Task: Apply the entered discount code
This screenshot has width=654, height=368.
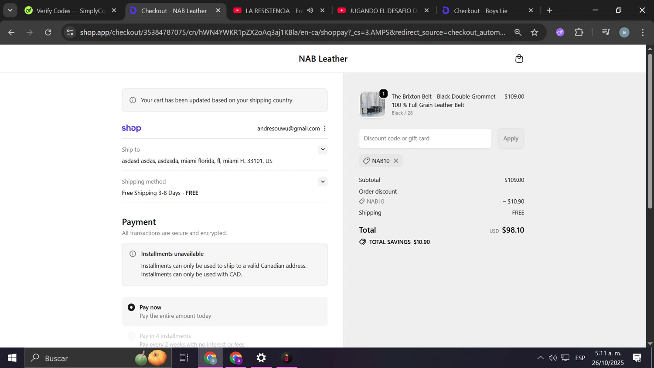Action: click(x=511, y=138)
